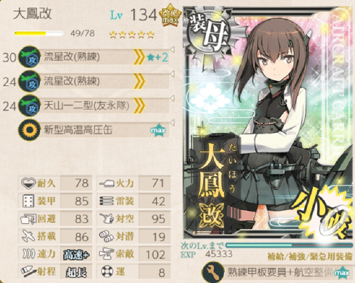Click the airplane icon beside 搭載
355x283 pixels.
(x=29, y=236)
